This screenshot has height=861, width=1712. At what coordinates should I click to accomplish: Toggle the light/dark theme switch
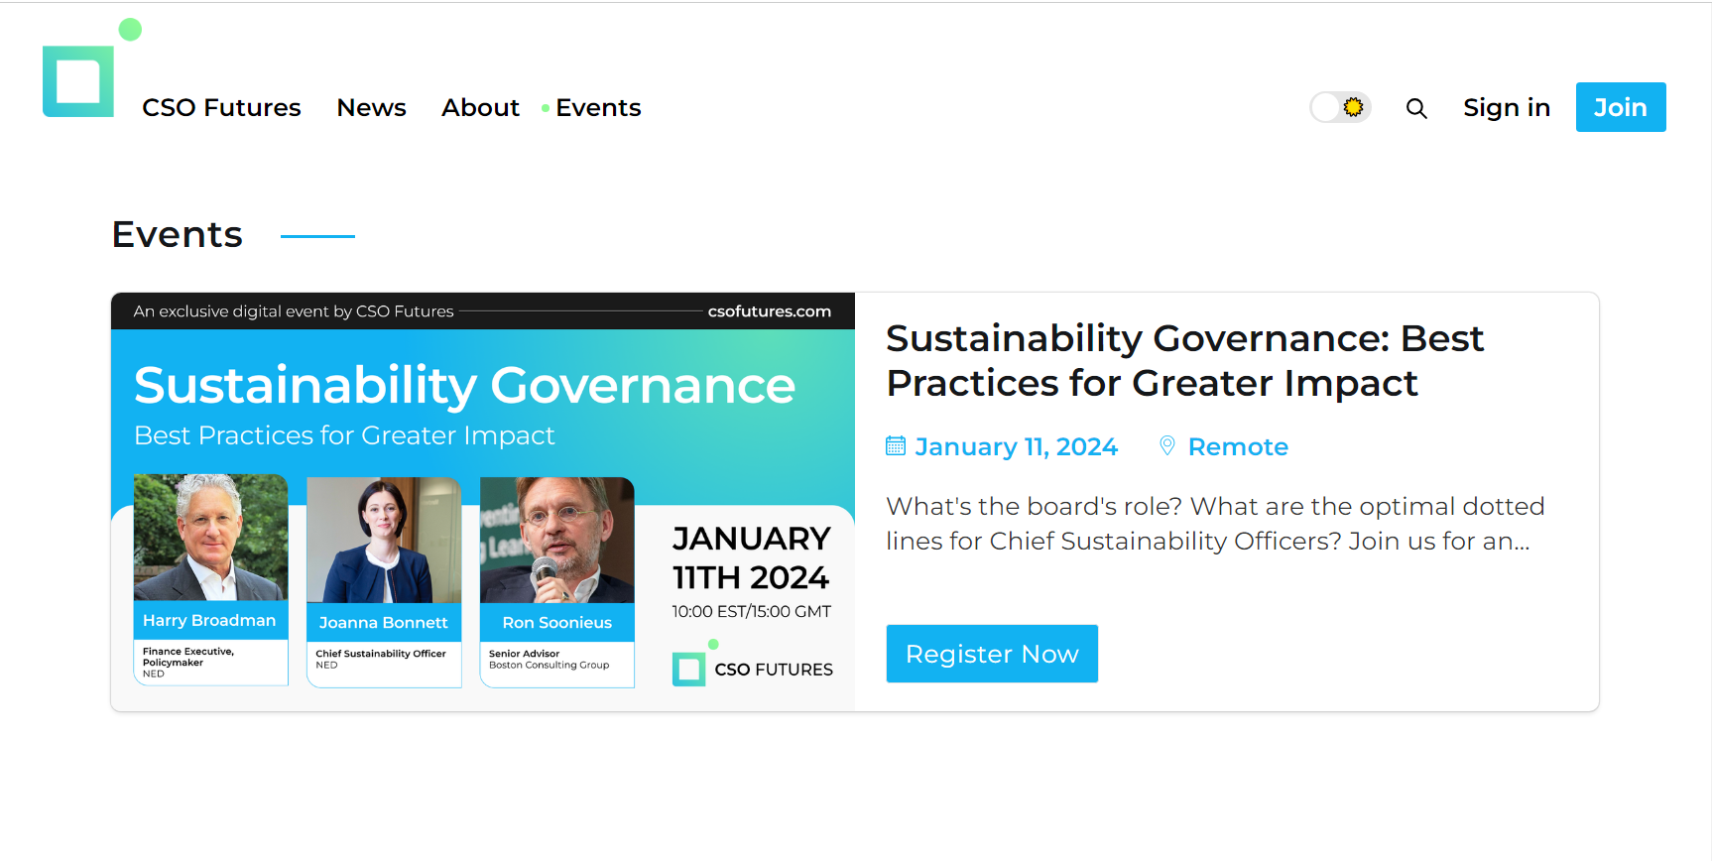pyautogui.click(x=1340, y=107)
